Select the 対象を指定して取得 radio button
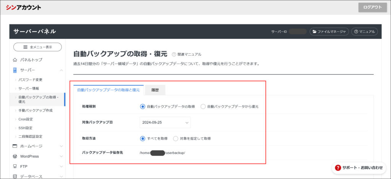This screenshot has height=179, width=391. click(176, 139)
